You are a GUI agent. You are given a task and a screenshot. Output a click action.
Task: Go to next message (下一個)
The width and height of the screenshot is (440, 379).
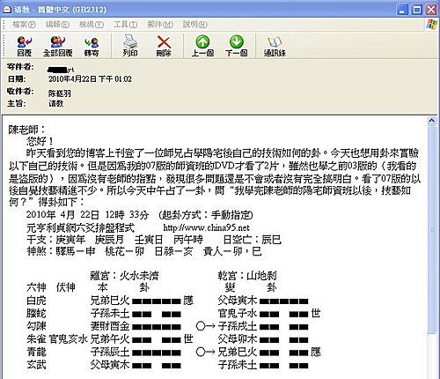(x=237, y=46)
